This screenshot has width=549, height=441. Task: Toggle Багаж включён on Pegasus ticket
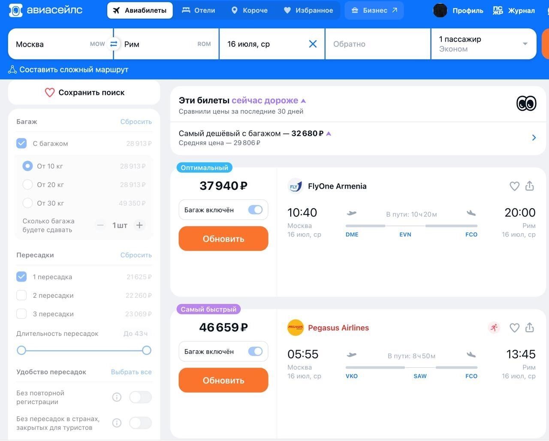[255, 351]
